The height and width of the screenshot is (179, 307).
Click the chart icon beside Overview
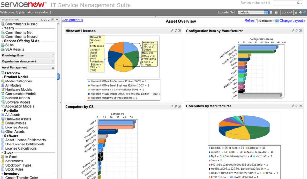[3, 73]
